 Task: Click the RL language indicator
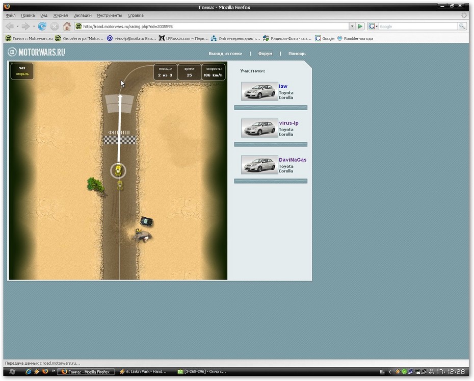pyautogui.click(x=382, y=372)
